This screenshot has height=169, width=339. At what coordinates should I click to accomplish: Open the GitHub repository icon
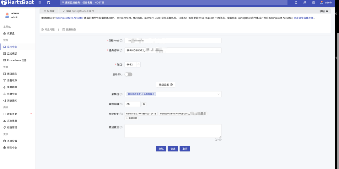[49, 3]
